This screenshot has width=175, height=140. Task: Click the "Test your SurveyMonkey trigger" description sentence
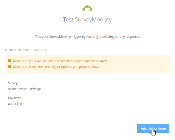87,37
